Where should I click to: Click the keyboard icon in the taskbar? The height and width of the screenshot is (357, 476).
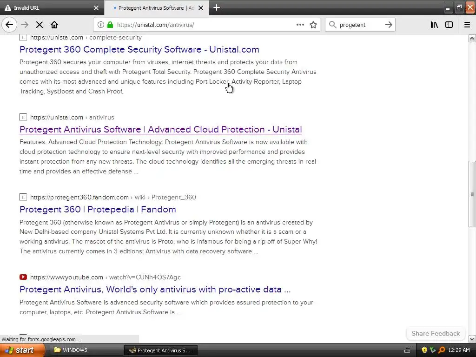(407, 350)
